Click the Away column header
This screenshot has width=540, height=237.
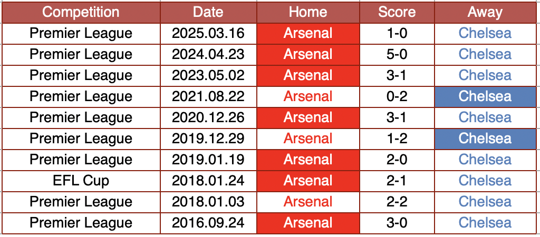(485, 12)
